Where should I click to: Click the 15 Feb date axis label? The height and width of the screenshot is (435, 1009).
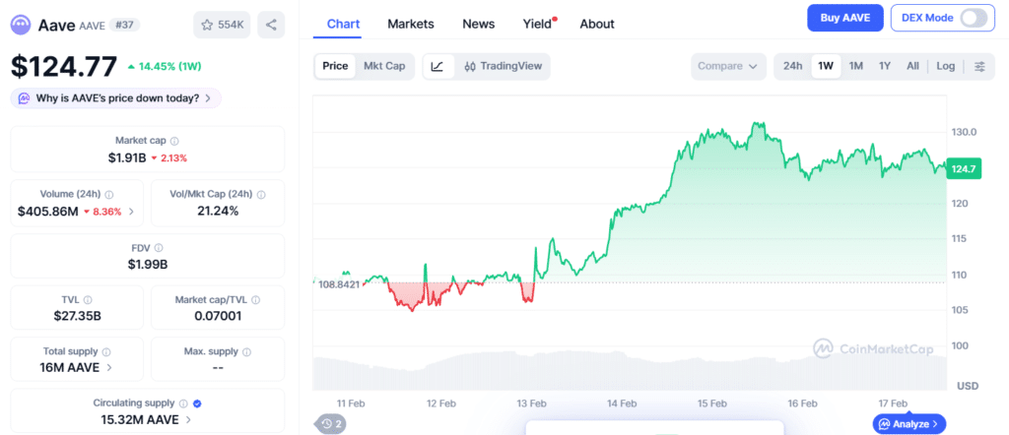pyautogui.click(x=711, y=404)
